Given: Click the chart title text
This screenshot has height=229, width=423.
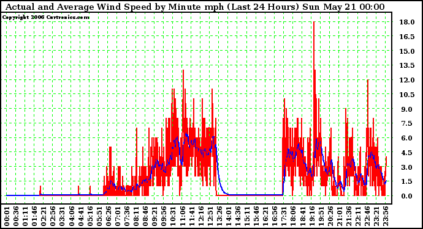Looking at the screenshot, I should 195,7.
